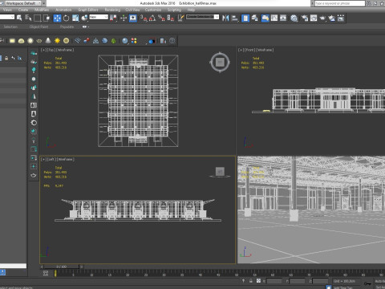Viewport: 385px width, 289px height.
Task: Open the Rendered Frame Window
Action: 314,18
